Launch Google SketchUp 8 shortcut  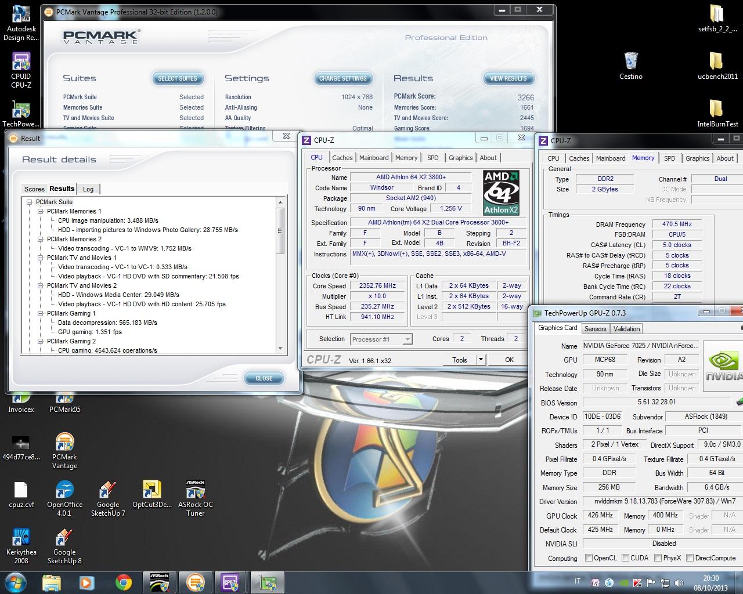point(64,546)
